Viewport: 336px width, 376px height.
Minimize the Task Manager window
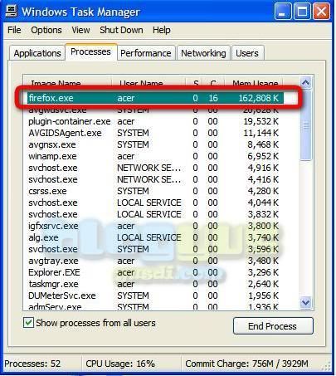[283, 12]
